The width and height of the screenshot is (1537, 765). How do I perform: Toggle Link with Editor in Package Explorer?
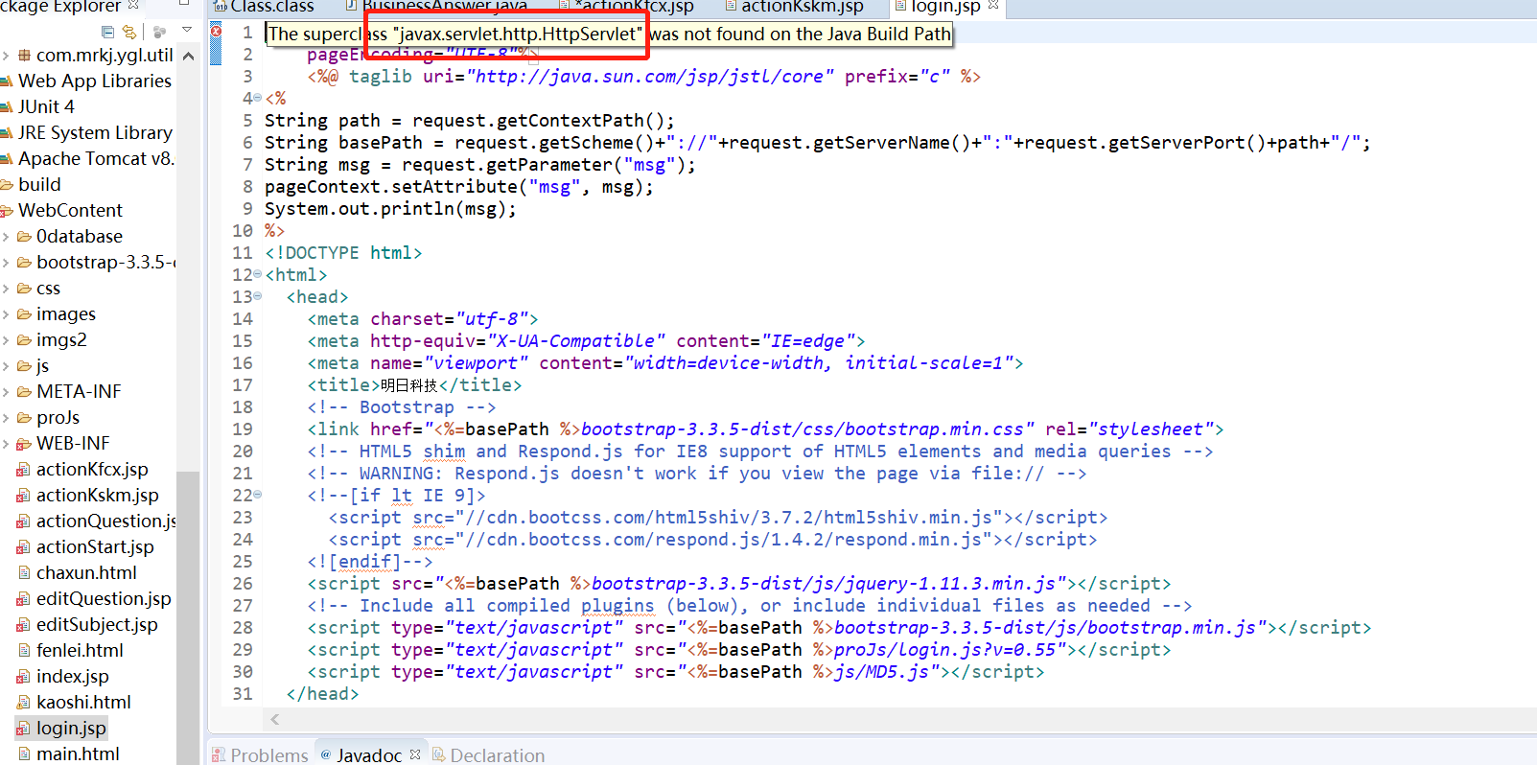pyautogui.click(x=129, y=32)
